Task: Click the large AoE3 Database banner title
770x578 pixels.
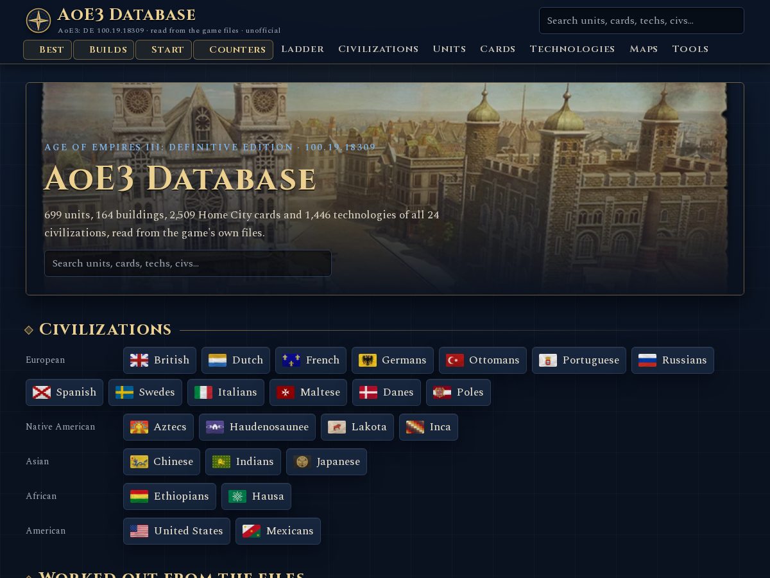Action: tap(180, 179)
